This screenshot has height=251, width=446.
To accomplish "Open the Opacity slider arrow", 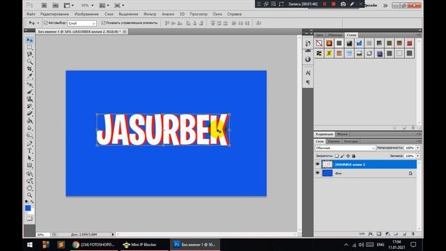I will pyautogui.click(x=417, y=148).
